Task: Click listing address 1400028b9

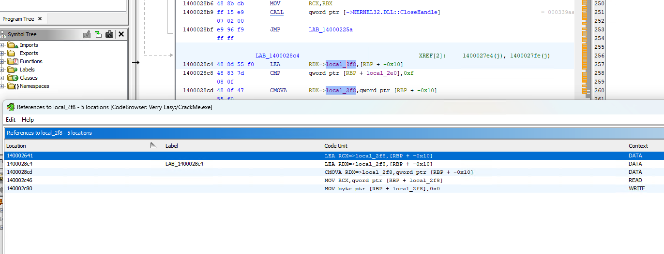Action: coord(197,12)
